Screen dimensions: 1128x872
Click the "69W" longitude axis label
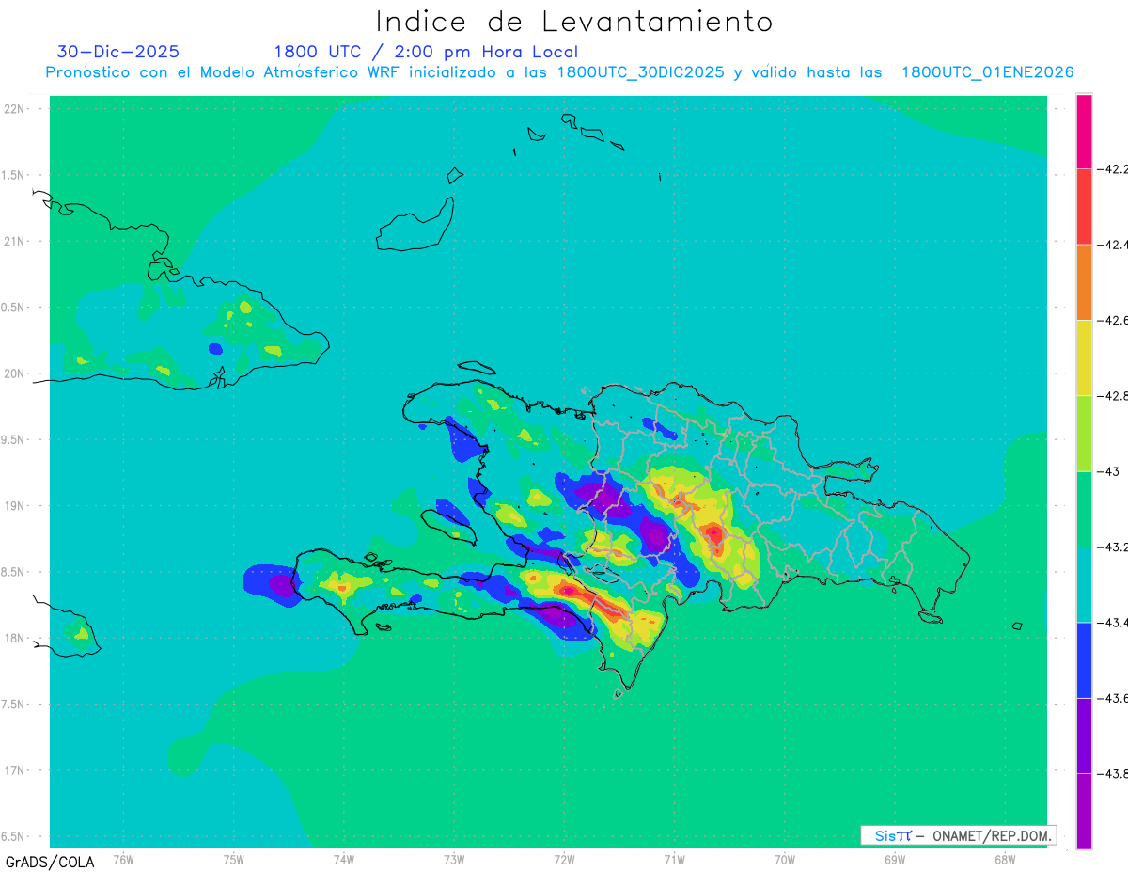tap(894, 859)
